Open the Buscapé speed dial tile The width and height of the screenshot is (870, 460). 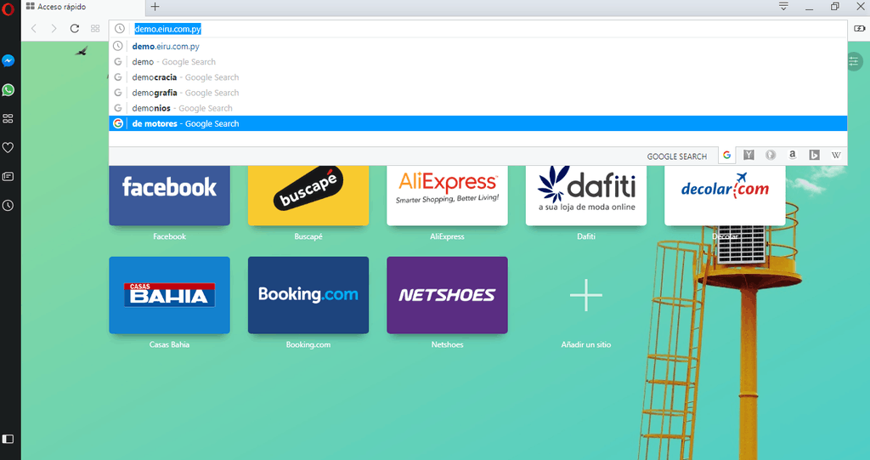[x=308, y=195]
